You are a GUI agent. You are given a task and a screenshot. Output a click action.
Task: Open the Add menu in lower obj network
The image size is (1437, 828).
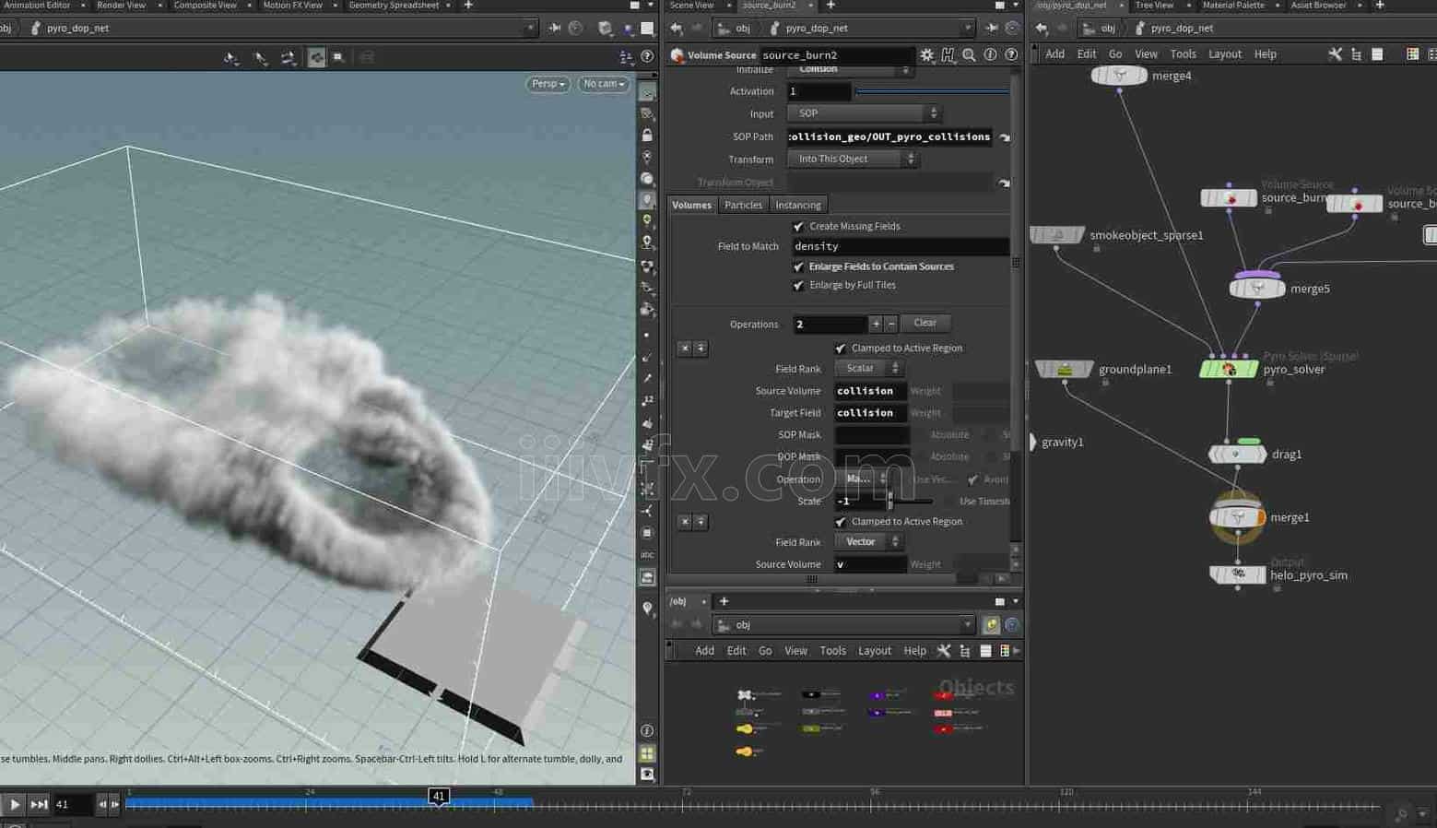pyautogui.click(x=705, y=651)
